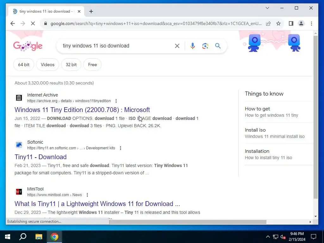The image size is (324, 243).
Task: Open Chrome's three-dot menu
Action: [311, 23]
